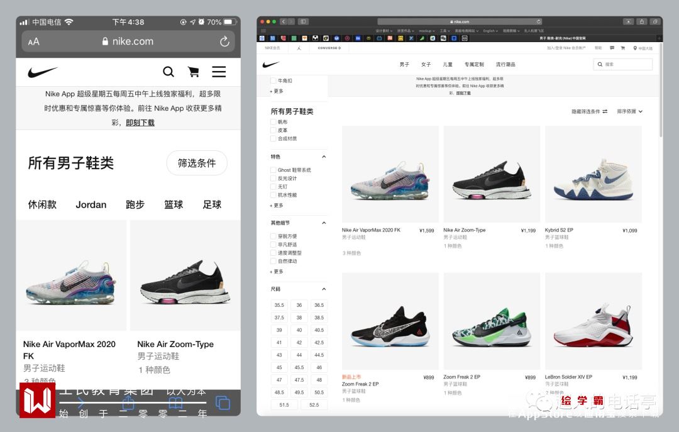Tick the 抗水性能 checkbox

273,195
